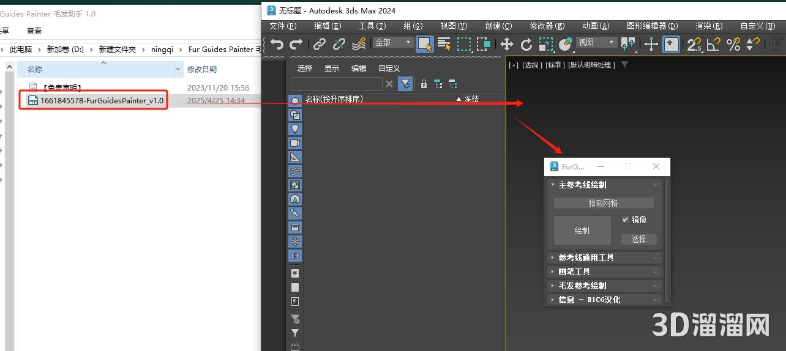
Task: Toggle hidden objects filter (eye icon)
Action: 295,256
